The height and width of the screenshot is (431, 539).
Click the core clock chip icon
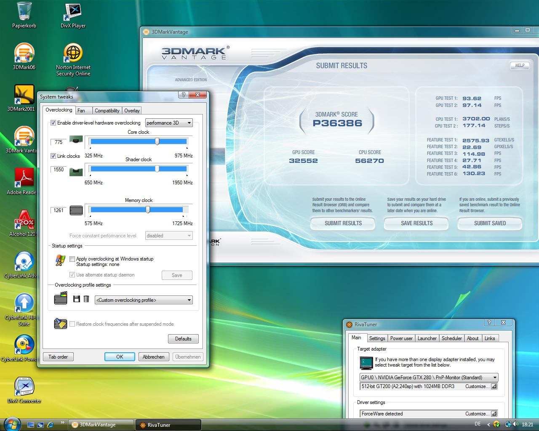[x=76, y=140]
